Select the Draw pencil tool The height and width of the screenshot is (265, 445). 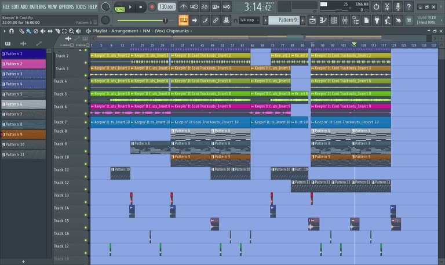click(21, 31)
